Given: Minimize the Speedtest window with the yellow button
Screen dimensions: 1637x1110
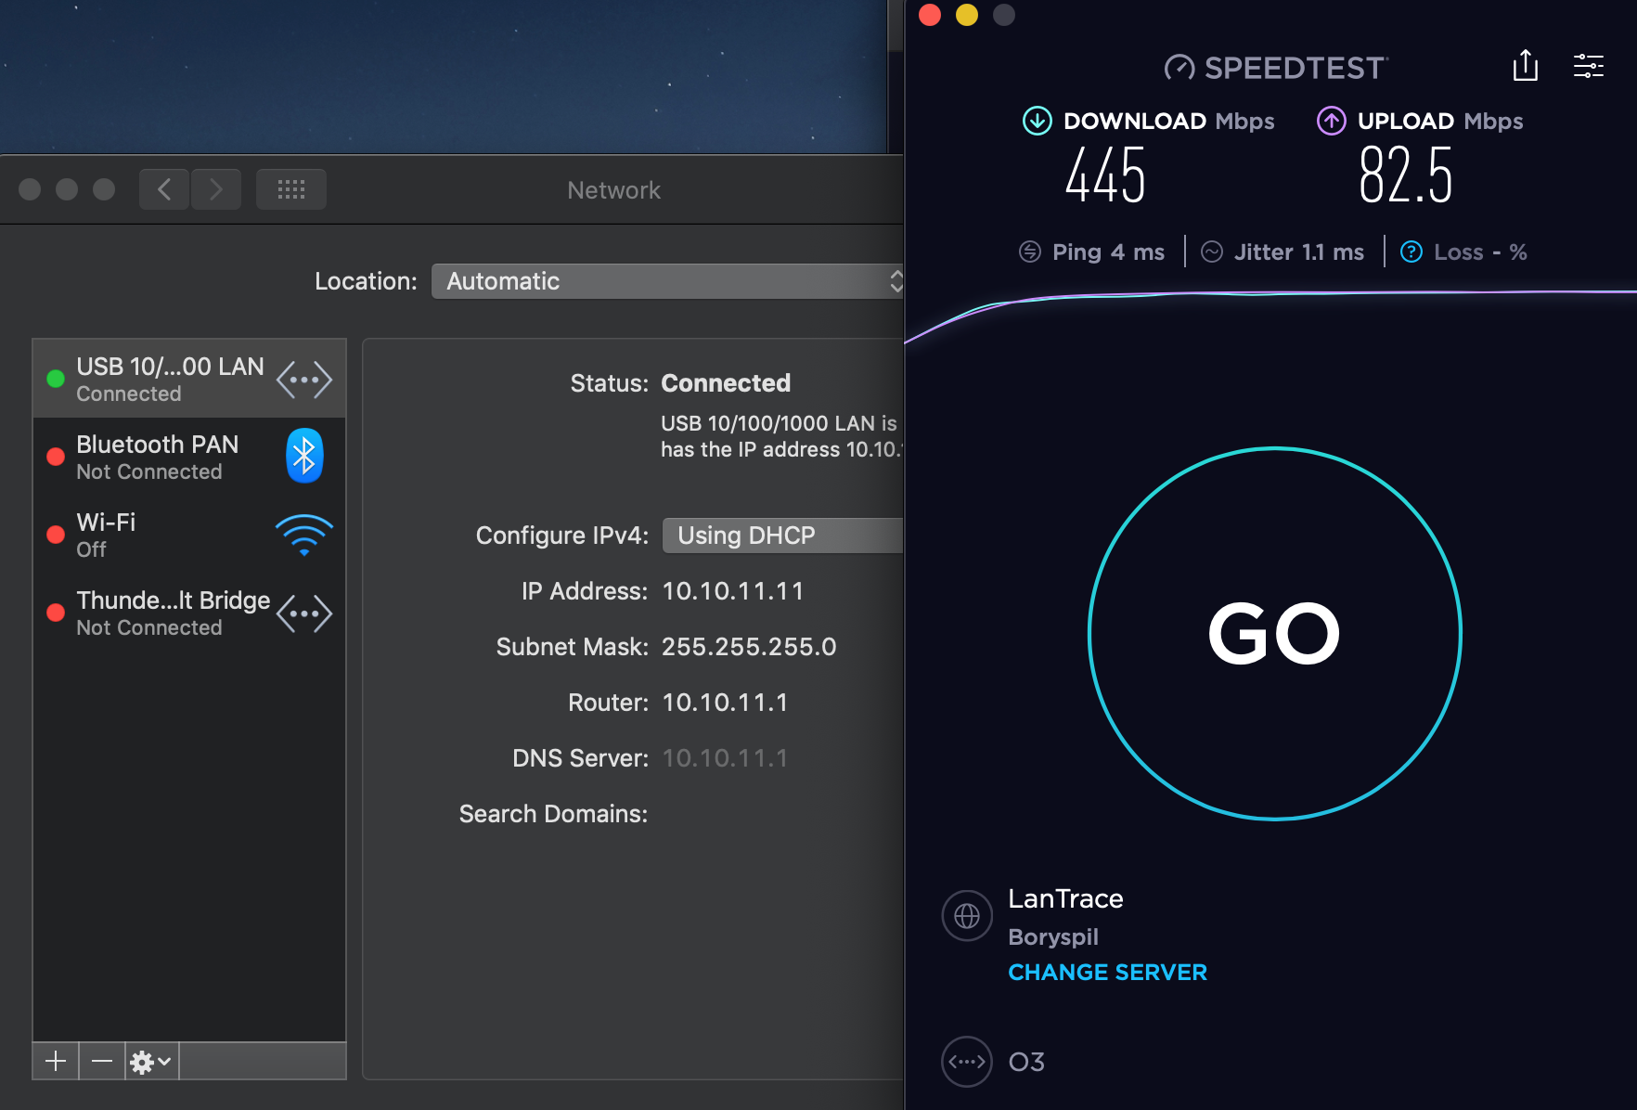Looking at the screenshot, I should (967, 15).
